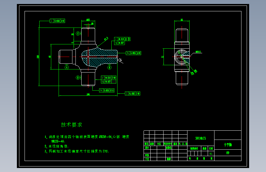Click note 3 about IT12 precision
This screenshot has height=172, width=266.
pyautogui.click(x=77, y=151)
